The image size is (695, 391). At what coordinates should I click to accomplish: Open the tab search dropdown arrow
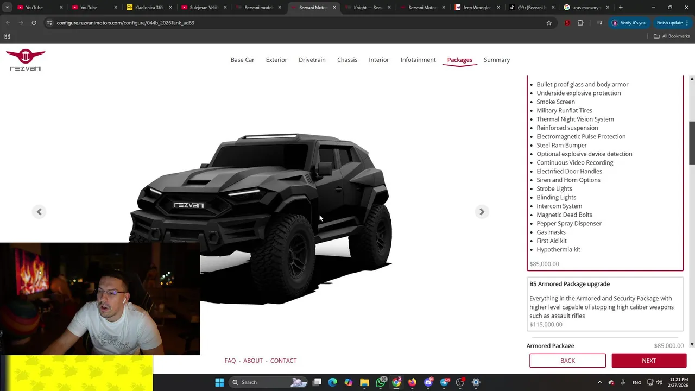(7, 8)
